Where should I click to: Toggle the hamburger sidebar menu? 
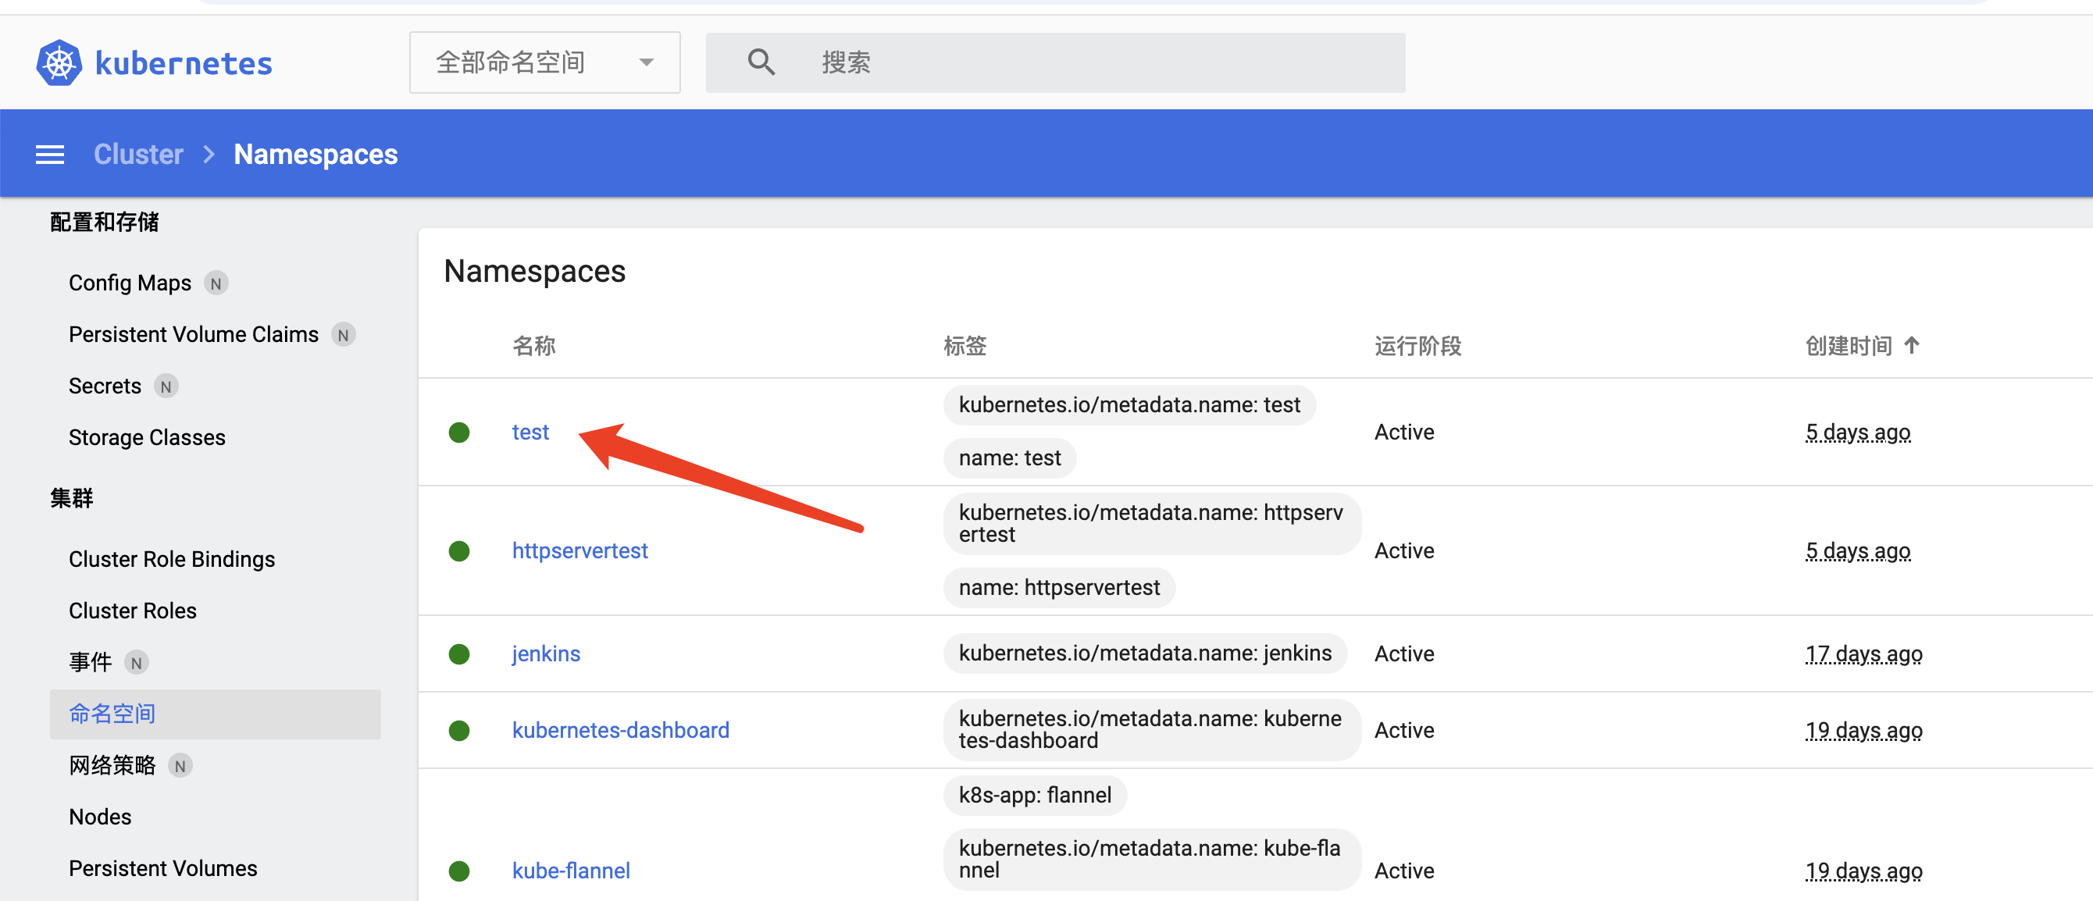pyautogui.click(x=49, y=155)
